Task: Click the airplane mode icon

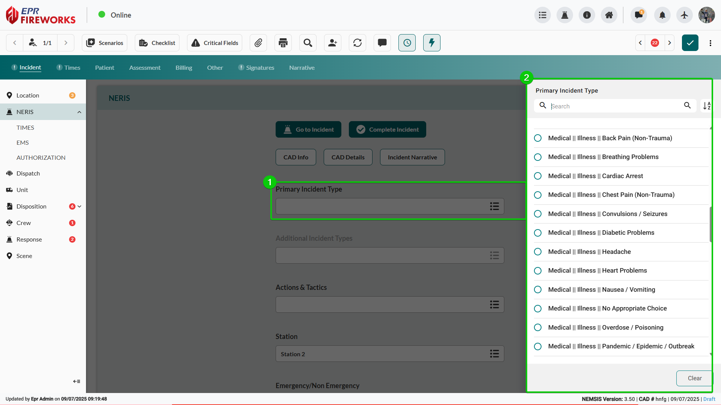Action: [685, 15]
